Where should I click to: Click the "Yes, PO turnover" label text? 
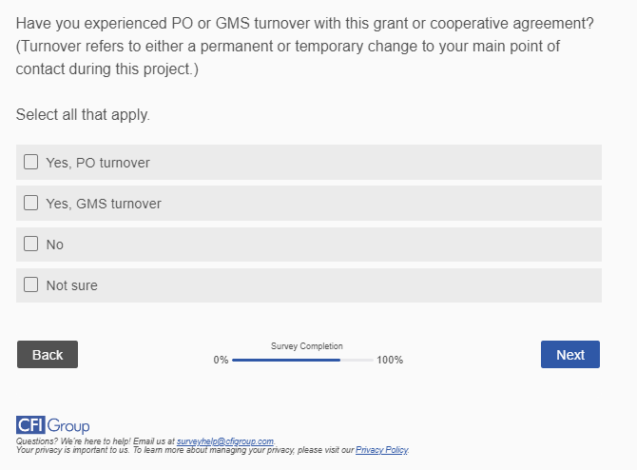98,163
